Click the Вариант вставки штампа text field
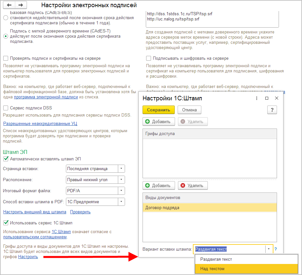 [229, 249]
